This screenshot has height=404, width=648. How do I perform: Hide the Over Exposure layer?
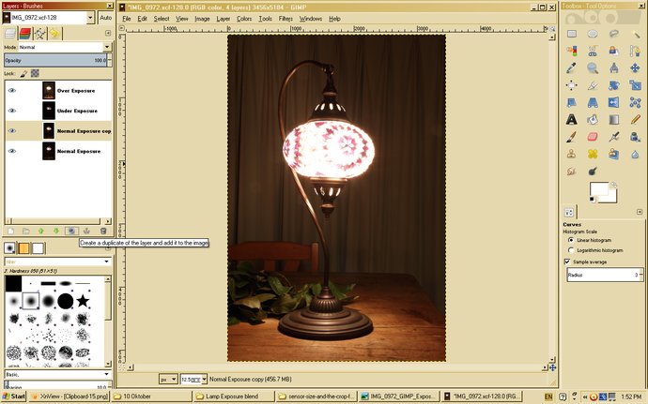12,90
